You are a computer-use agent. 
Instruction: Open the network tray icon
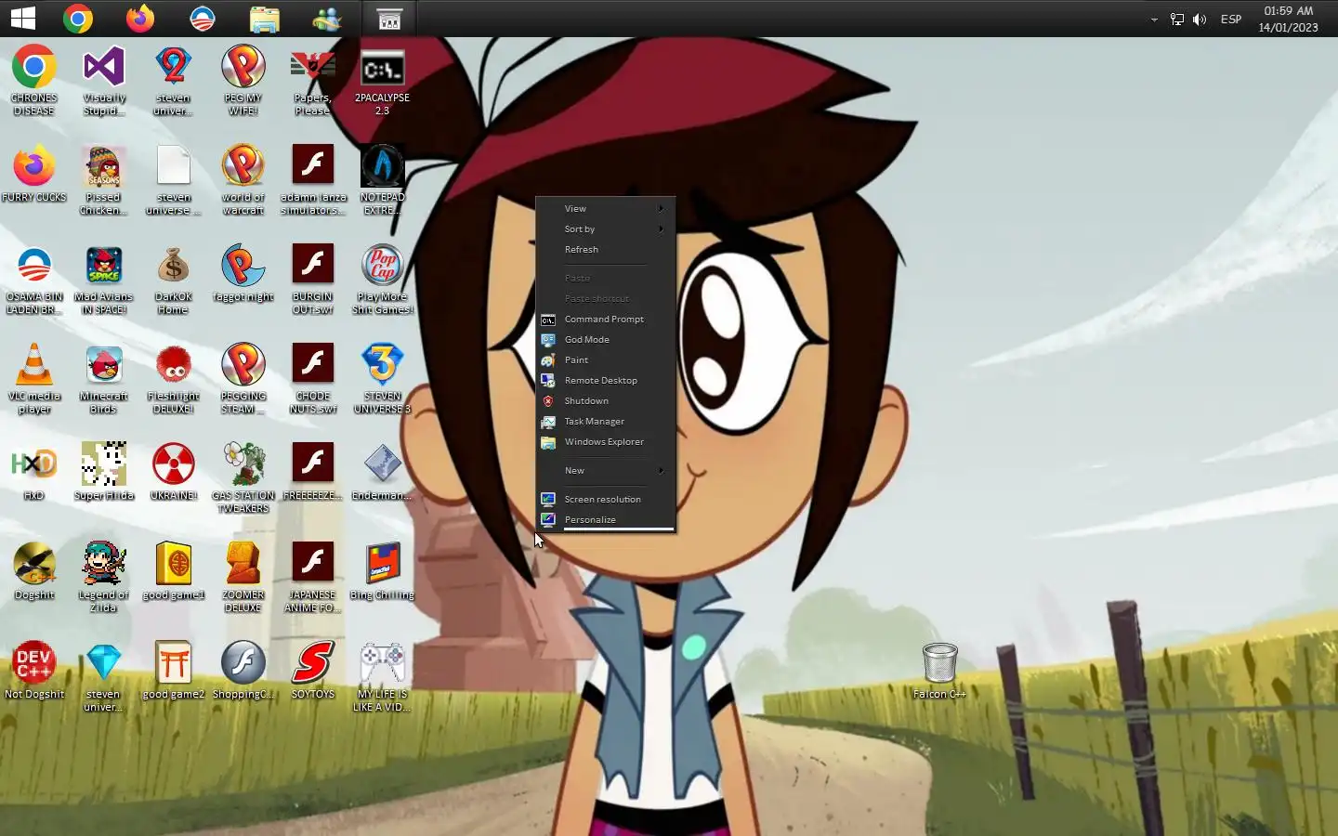[x=1177, y=20]
